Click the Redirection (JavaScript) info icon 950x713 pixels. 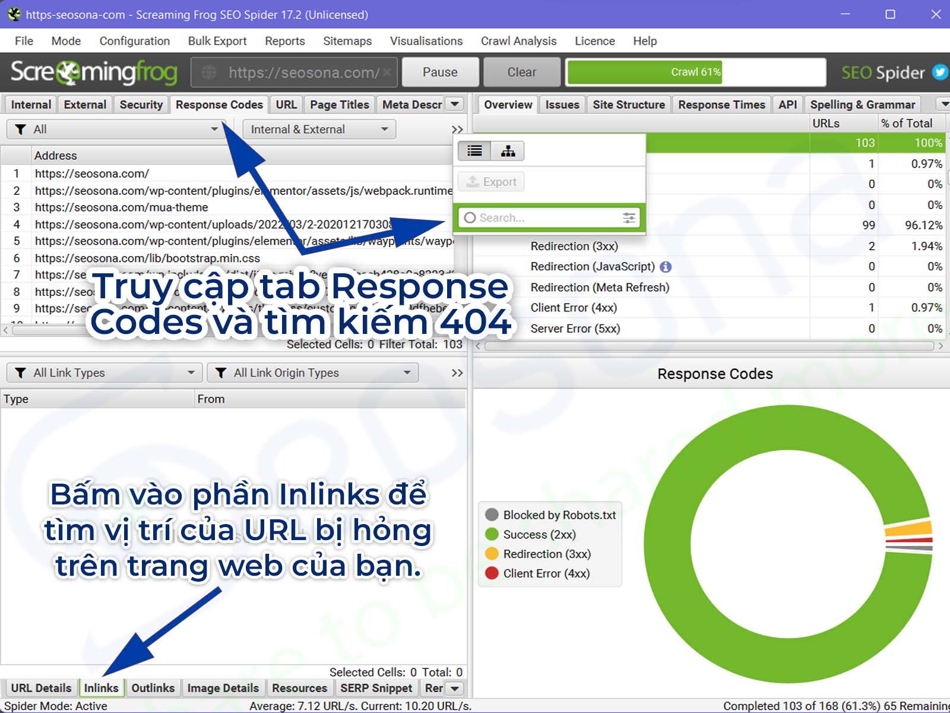666,267
